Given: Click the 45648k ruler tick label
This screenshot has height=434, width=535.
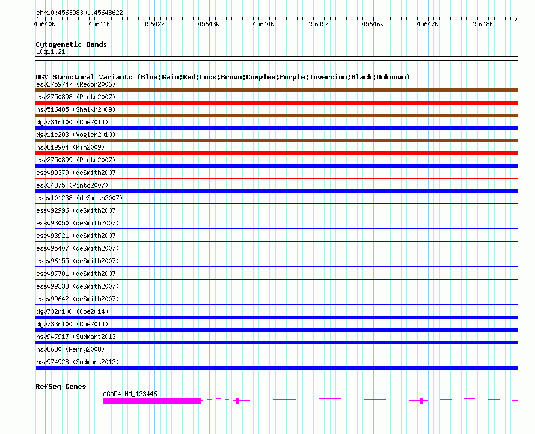Looking at the screenshot, I should pos(482,24).
